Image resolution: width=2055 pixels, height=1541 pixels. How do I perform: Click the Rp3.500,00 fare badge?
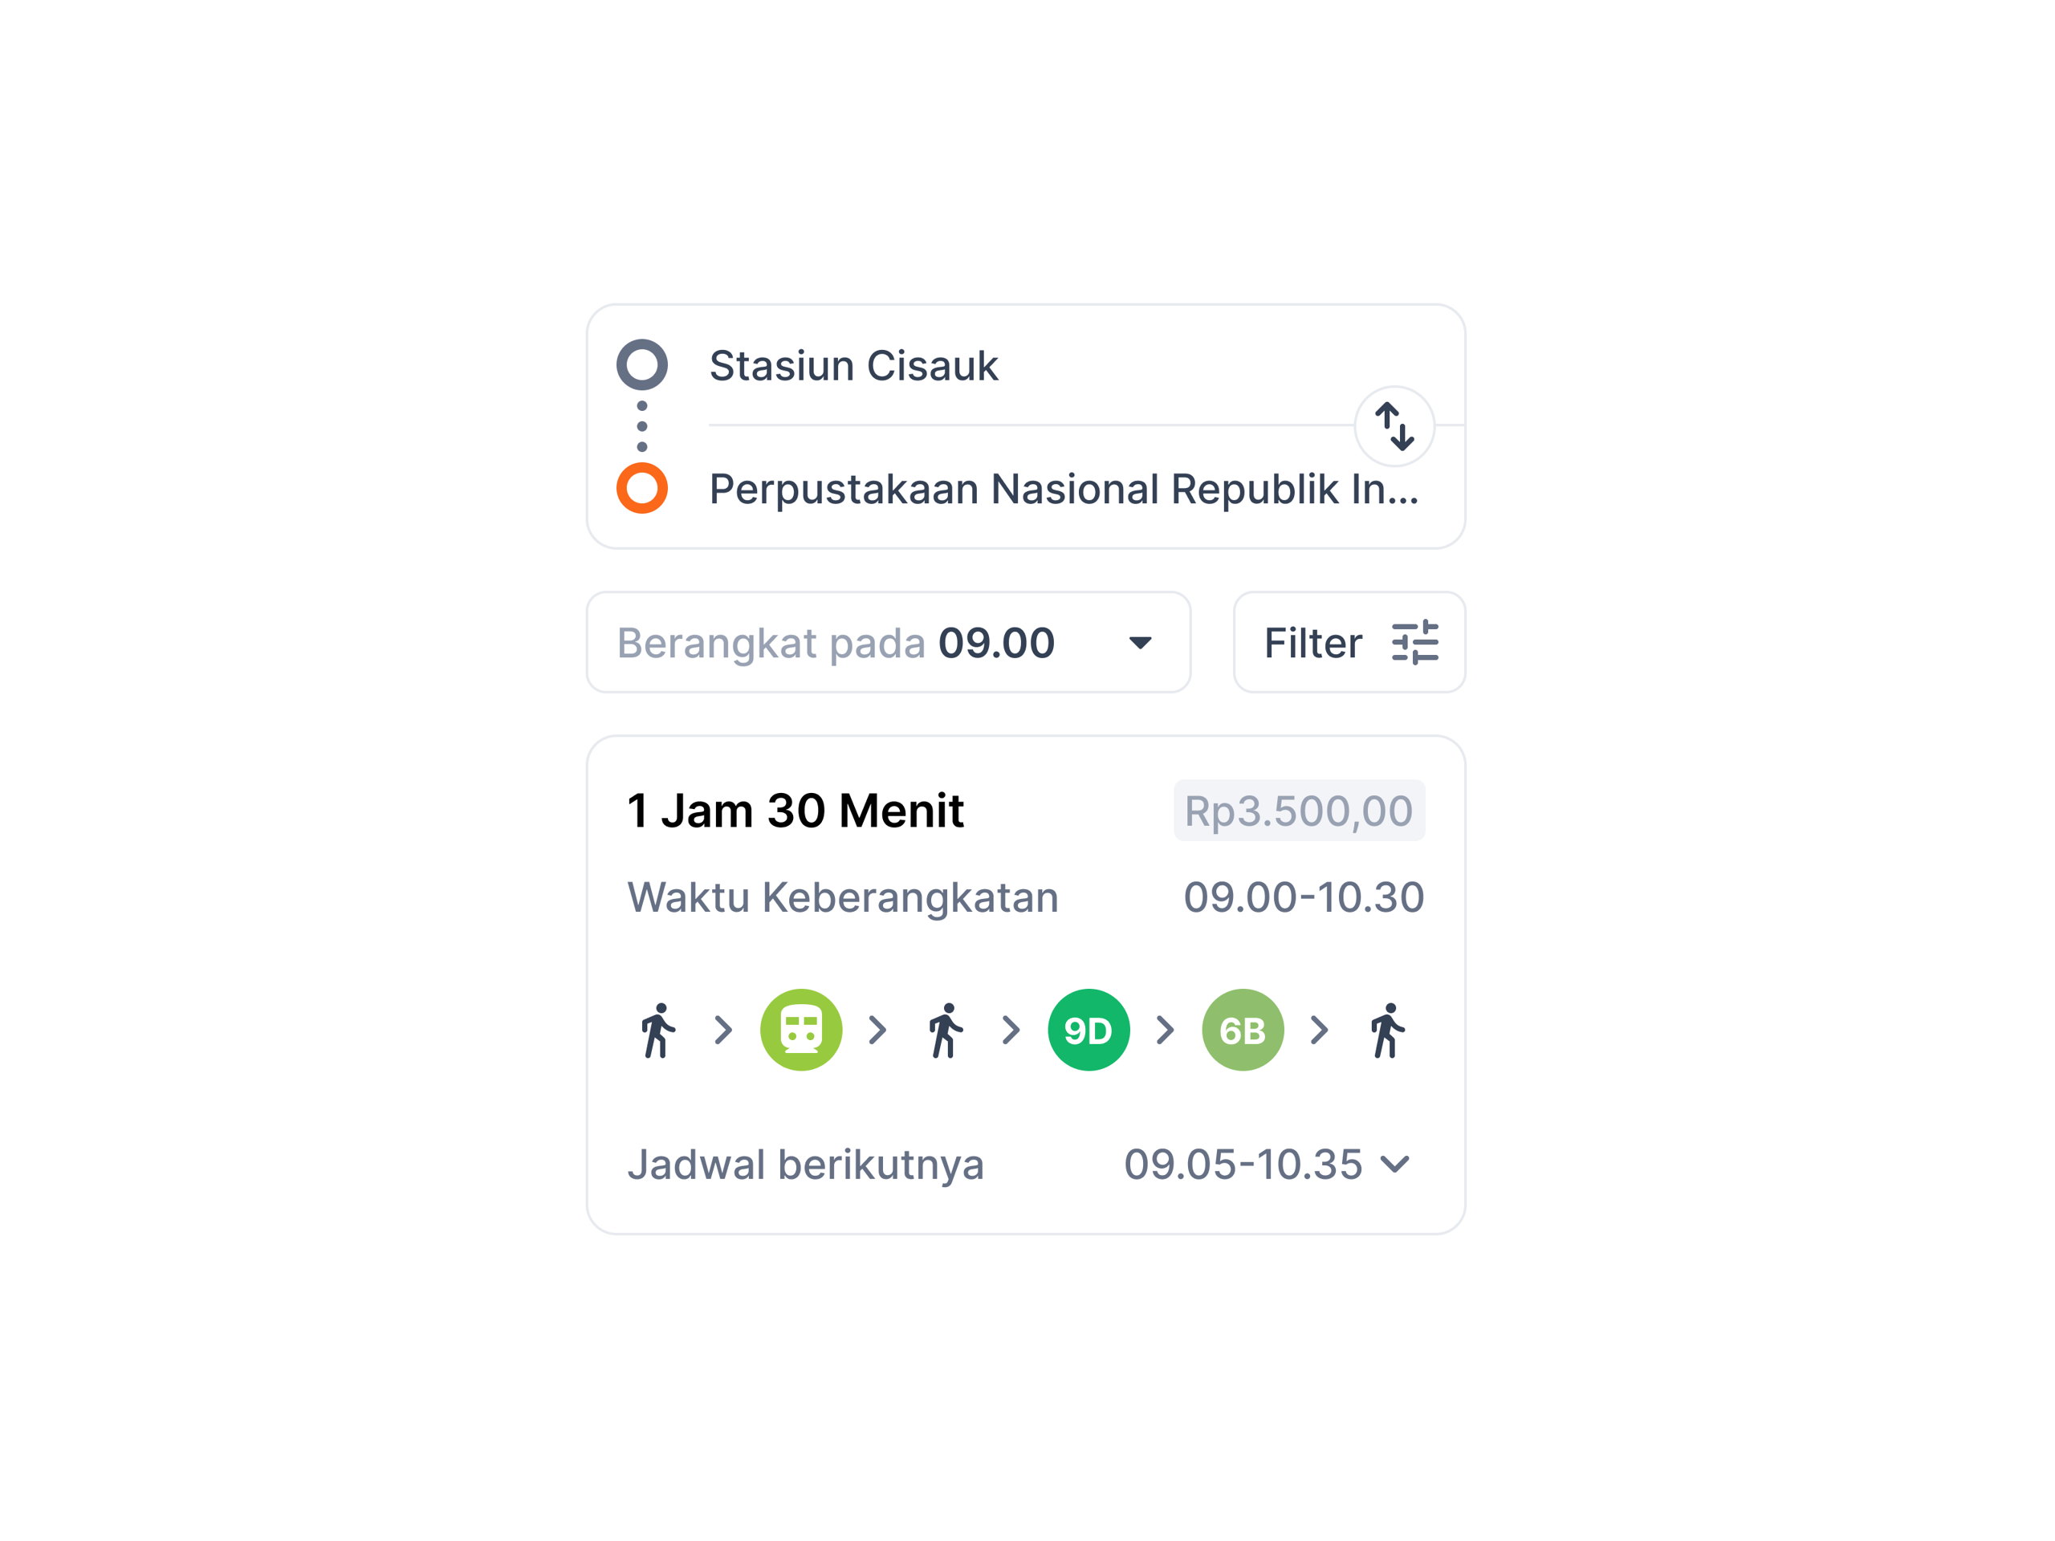click(1298, 811)
